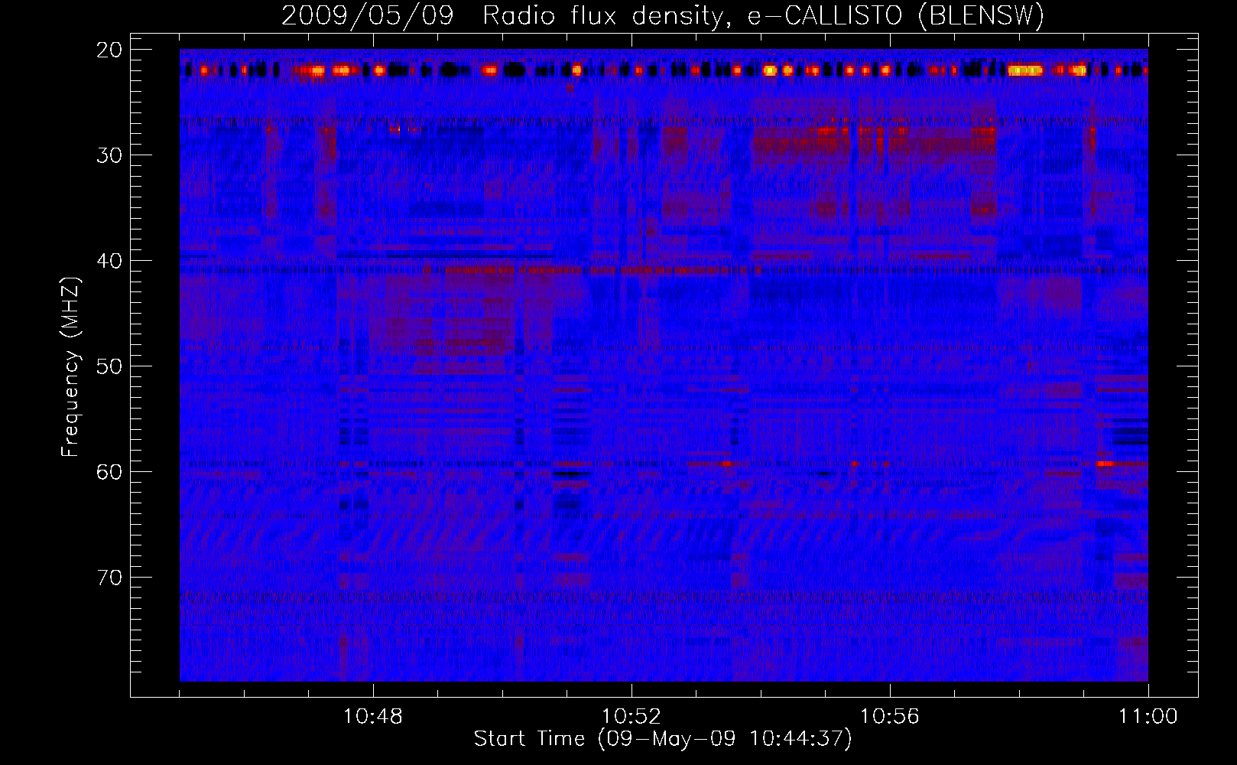This screenshot has width=1237, height=765.
Task: Click the 10:48 time axis label
Action: click(x=373, y=717)
